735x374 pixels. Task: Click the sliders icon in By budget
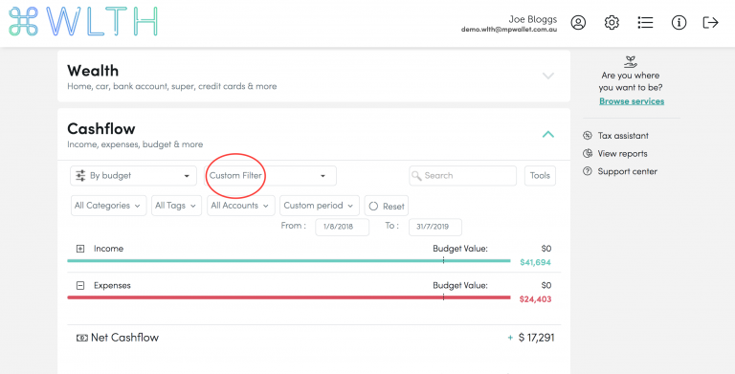tap(80, 176)
